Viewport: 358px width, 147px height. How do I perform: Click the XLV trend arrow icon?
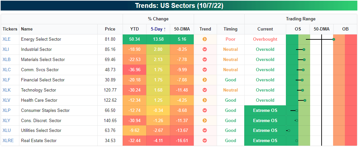205,100
